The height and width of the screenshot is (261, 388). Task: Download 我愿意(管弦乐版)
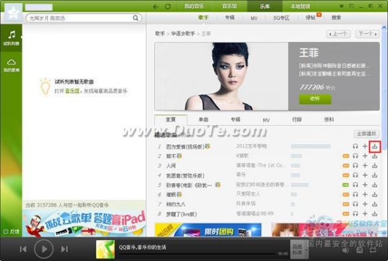(x=374, y=175)
